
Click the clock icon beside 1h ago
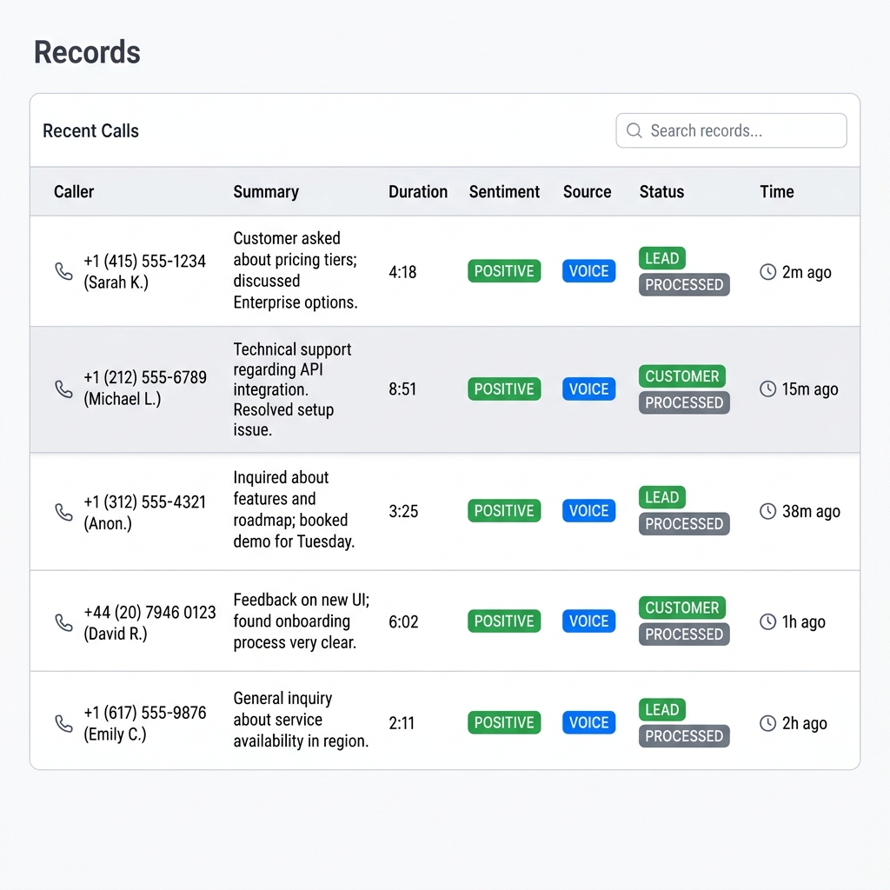click(x=768, y=621)
